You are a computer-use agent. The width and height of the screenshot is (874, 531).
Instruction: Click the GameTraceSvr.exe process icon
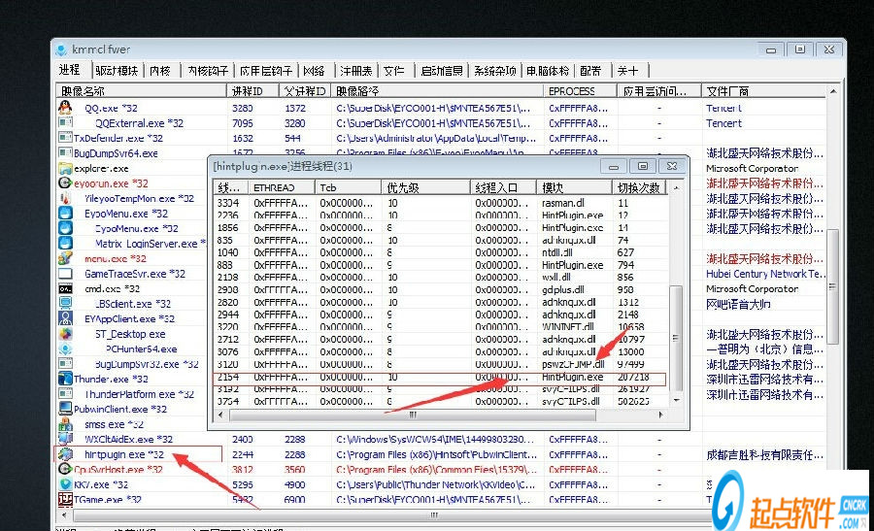point(65,273)
